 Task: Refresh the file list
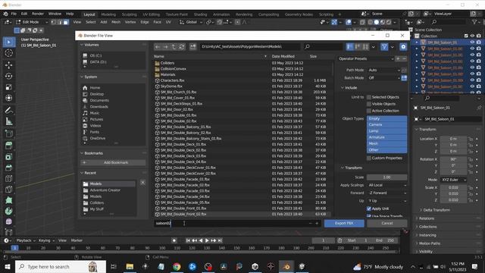click(182, 47)
